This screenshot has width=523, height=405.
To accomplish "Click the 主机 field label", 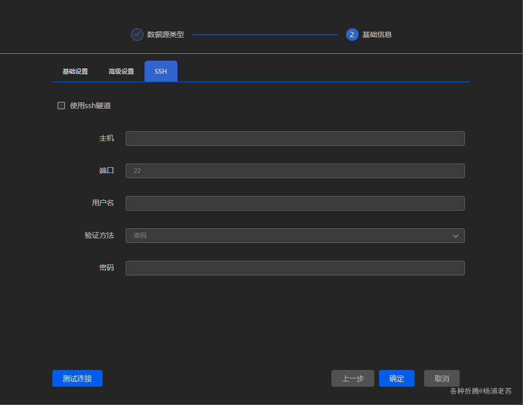I will point(106,138).
